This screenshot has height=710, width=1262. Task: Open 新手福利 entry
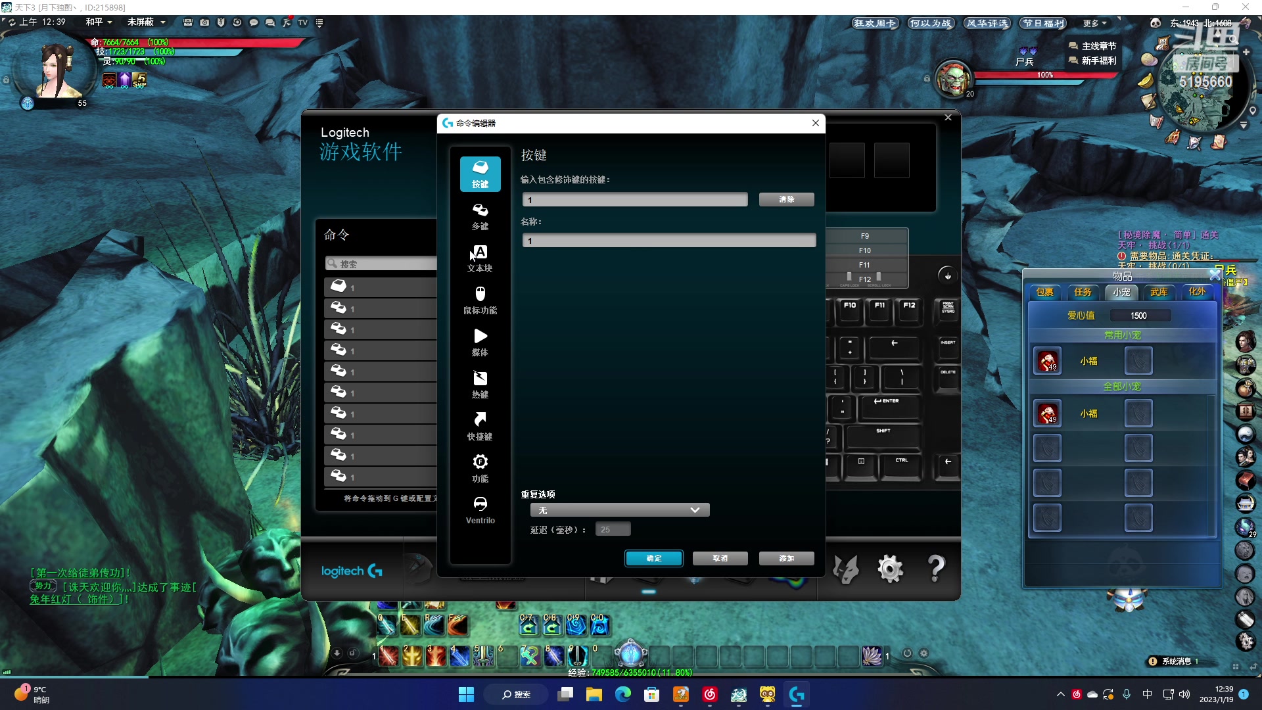click(x=1092, y=60)
